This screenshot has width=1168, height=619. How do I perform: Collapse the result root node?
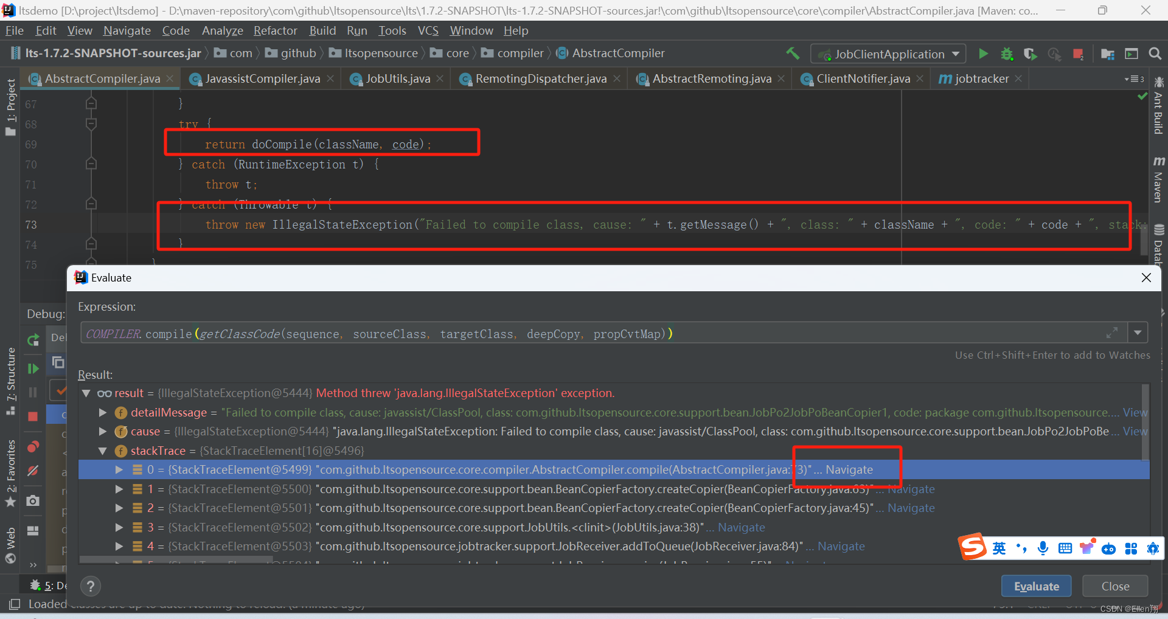coord(86,393)
